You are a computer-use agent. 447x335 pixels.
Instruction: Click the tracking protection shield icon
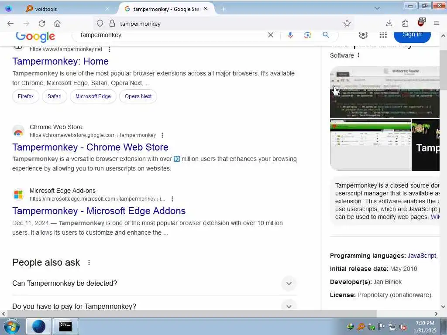[x=100, y=24]
